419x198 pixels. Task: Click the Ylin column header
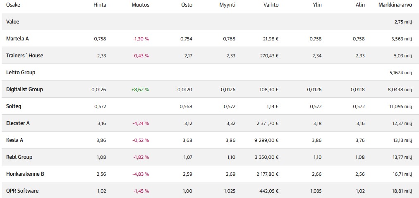point(317,5)
